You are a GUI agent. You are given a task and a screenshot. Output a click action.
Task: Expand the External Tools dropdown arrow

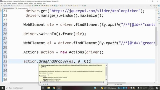(44, 6)
